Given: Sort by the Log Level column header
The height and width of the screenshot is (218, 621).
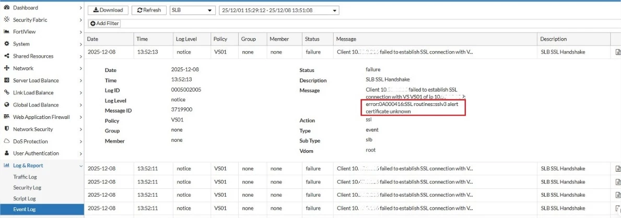Looking at the screenshot, I should (x=192, y=39).
